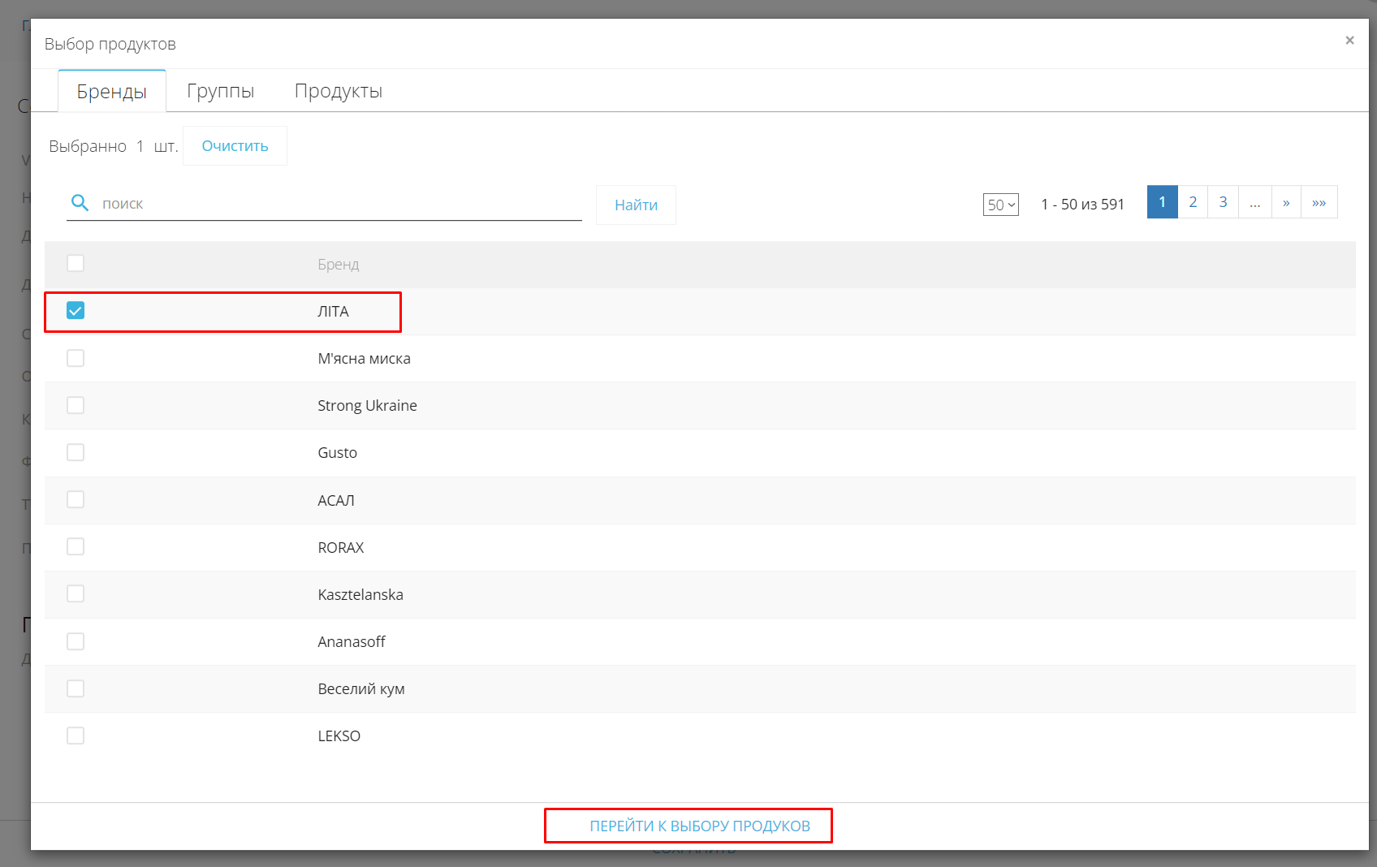Viewport: 1377px width, 867px height.
Task: Click the Очистить button
Action: pyautogui.click(x=235, y=146)
